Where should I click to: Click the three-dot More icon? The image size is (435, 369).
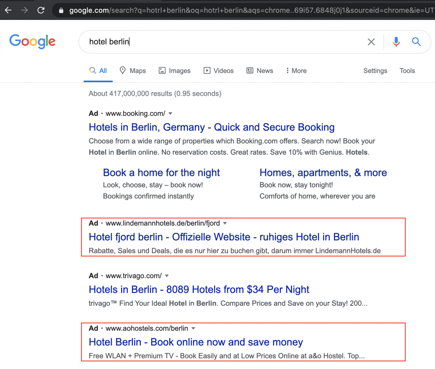(x=287, y=71)
